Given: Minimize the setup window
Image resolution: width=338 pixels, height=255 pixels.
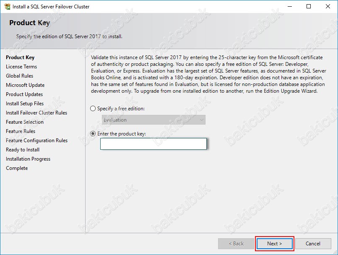Looking at the screenshot, I should pos(290,6).
